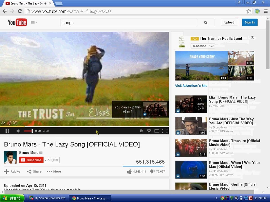
Task: Click the Uploaded on Apr 15, 2011 text
Action: click(25, 185)
